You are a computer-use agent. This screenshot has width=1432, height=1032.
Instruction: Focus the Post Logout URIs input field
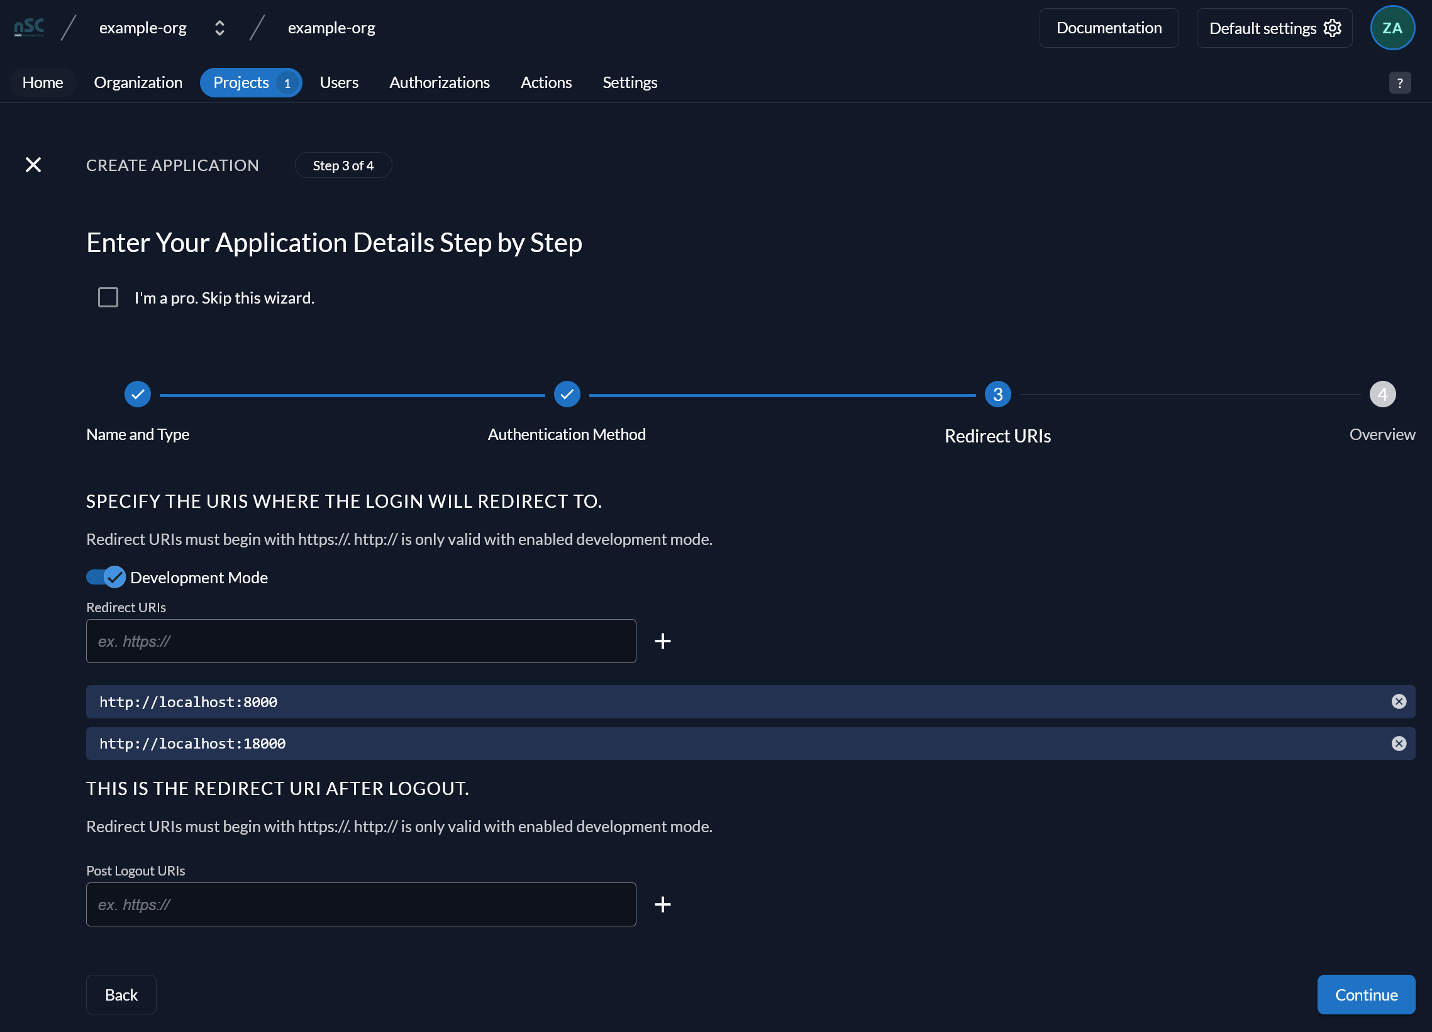click(x=360, y=904)
